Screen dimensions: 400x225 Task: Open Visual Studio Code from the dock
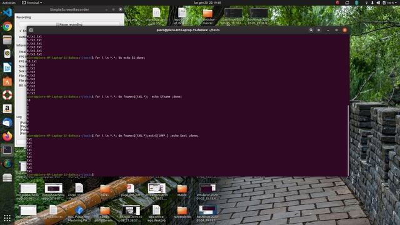[x=7, y=12]
